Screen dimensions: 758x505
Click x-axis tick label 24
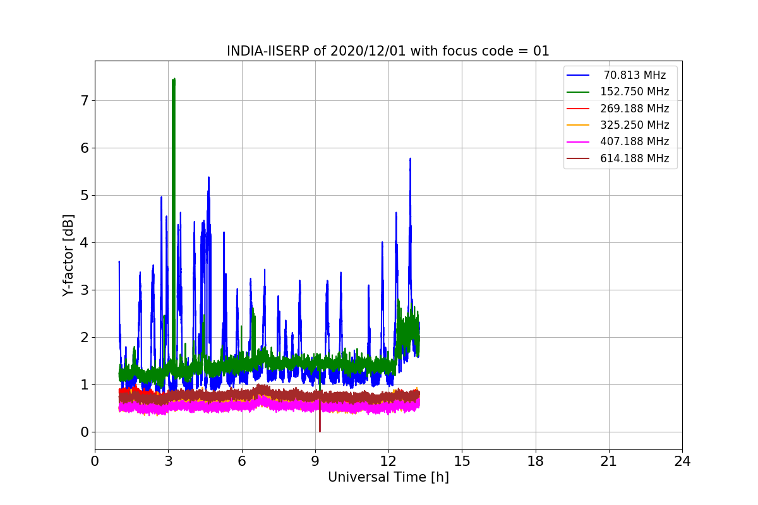[x=682, y=461]
